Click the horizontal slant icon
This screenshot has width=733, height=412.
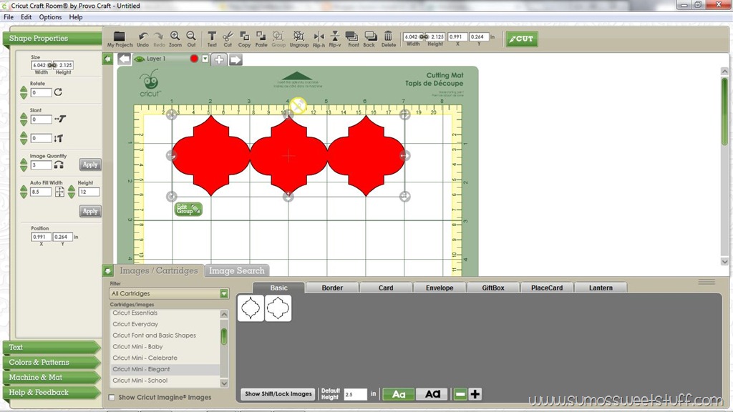coord(60,119)
